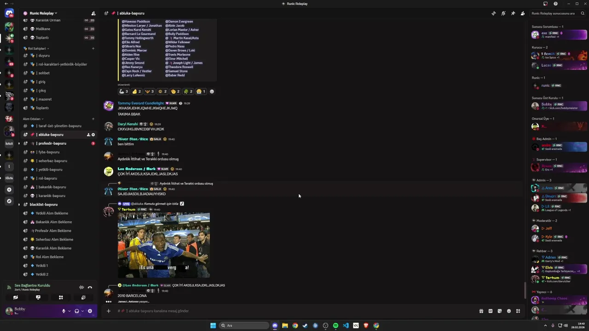This screenshot has width=589, height=331.
Task: Toggle the member list icon
Action: (523, 13)
